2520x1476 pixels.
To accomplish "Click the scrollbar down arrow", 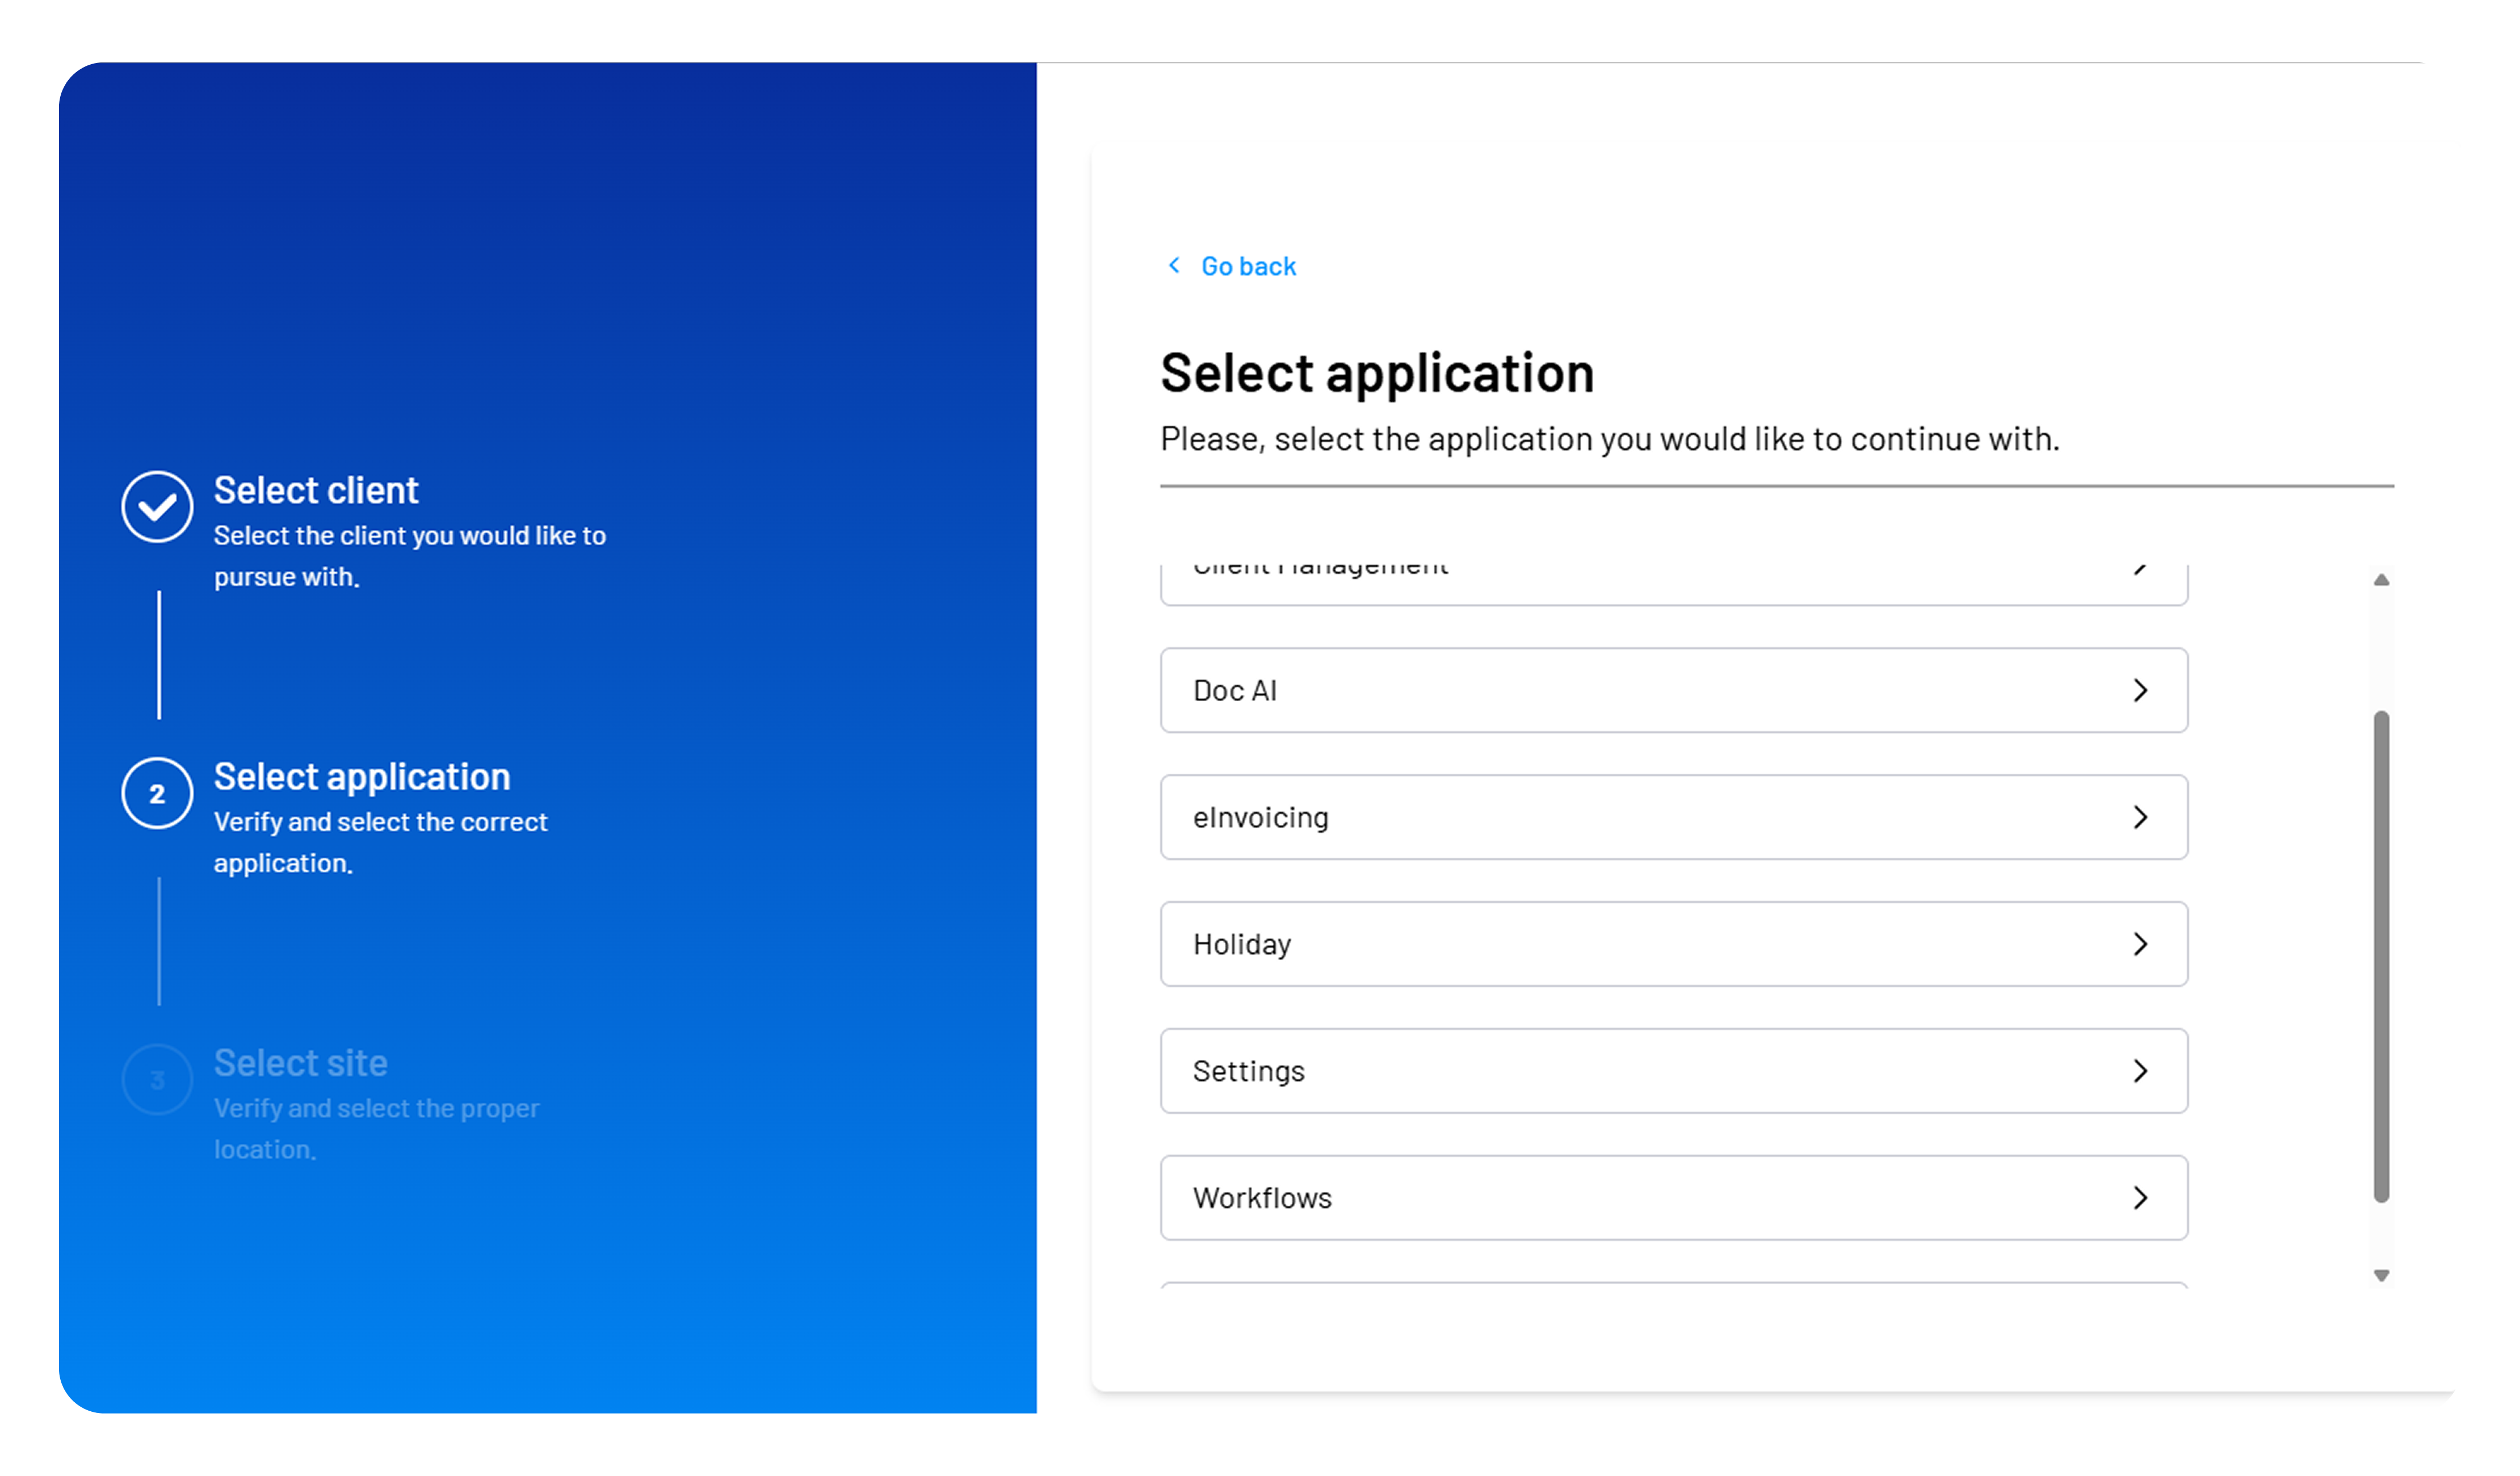I will point(2381,1275).
